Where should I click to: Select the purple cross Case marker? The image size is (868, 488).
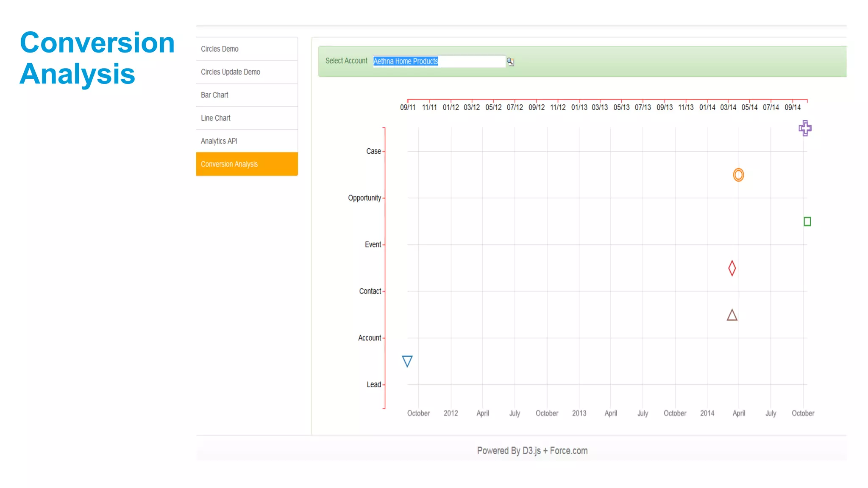click(x=805, y=128)
